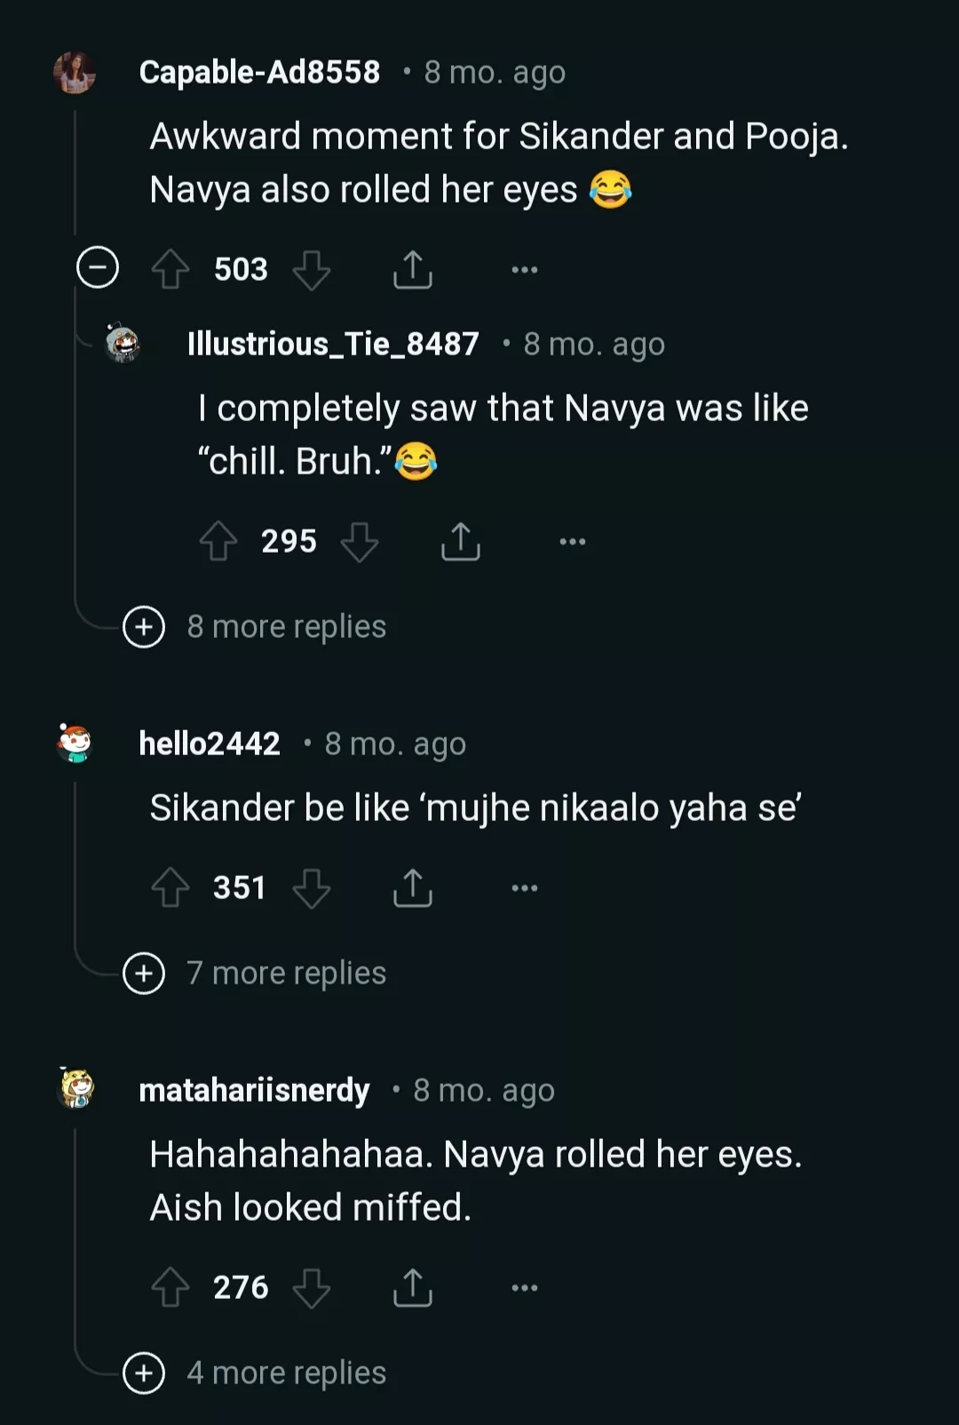View hello2442's avatar
This screenshot has width=959, height=1425.
pyautogui.click(x=75, y=743)
